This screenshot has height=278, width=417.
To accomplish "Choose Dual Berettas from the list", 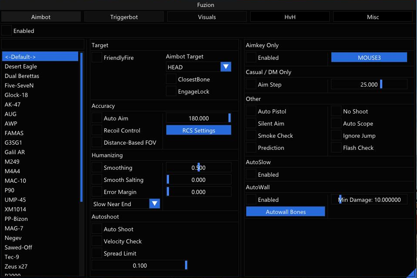I will [x=40, y=76].
